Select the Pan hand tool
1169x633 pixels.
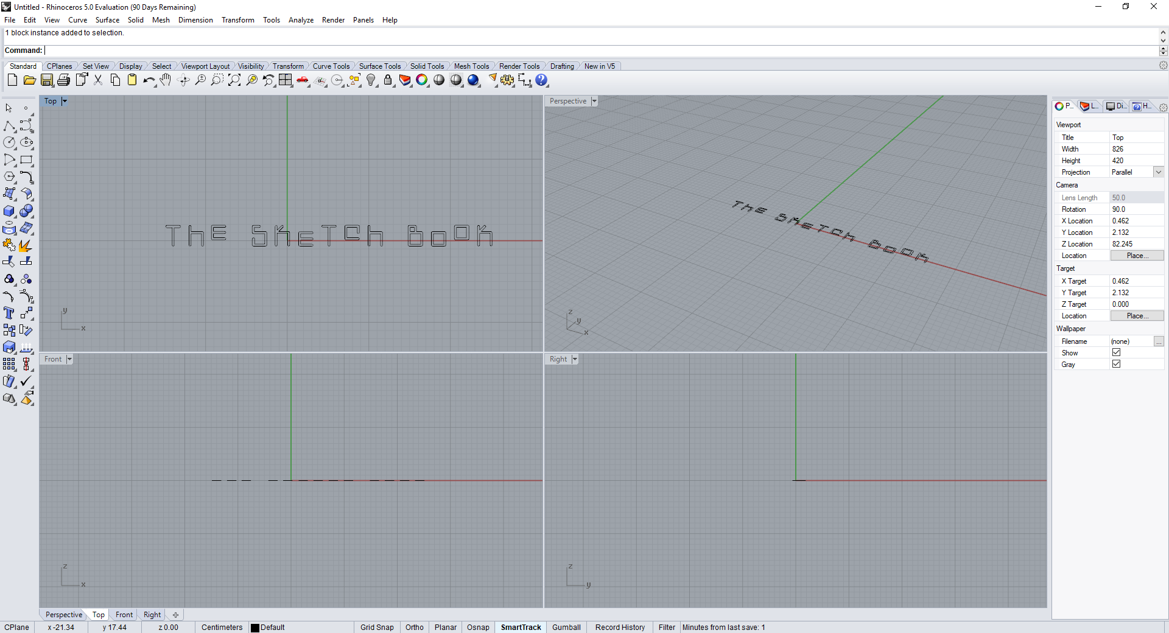(166, 80)
